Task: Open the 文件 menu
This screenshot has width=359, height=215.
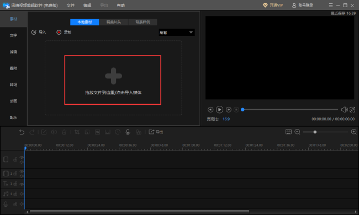Action: [71, 6]
